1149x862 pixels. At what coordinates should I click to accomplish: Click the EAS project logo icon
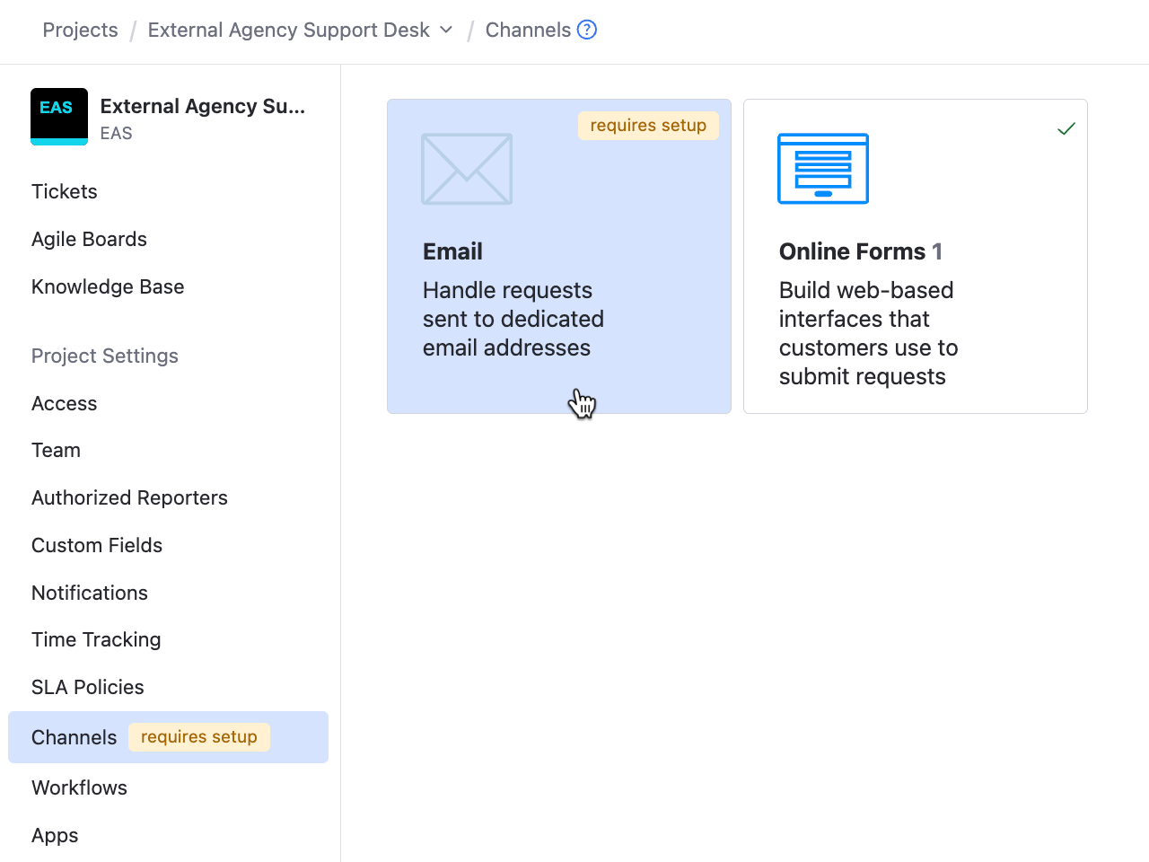(59, 117)
